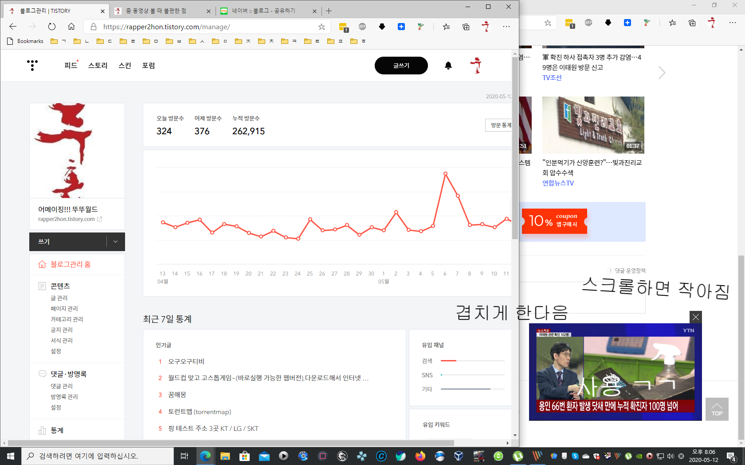Go back in browser history
745x465 pixels.
click(13, 27)
